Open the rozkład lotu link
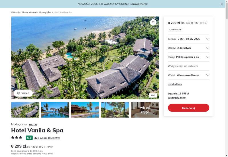228x157 pixels. point(175,84)
